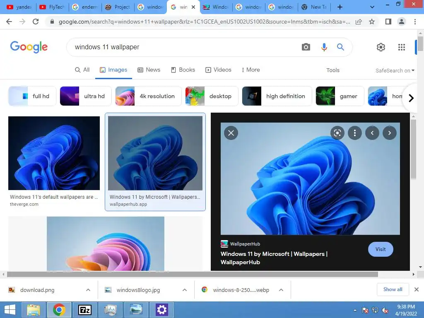Viewport: 424px width, 318px height.
Task: Filter by desktop chip
Action: pos(212,96)
